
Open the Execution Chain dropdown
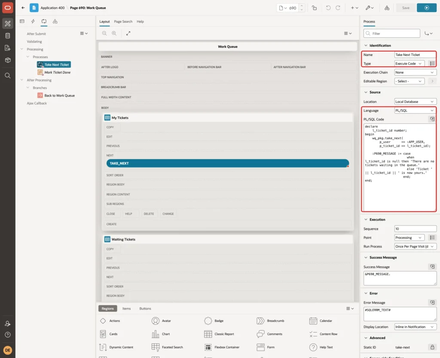[x=416, y=72]
